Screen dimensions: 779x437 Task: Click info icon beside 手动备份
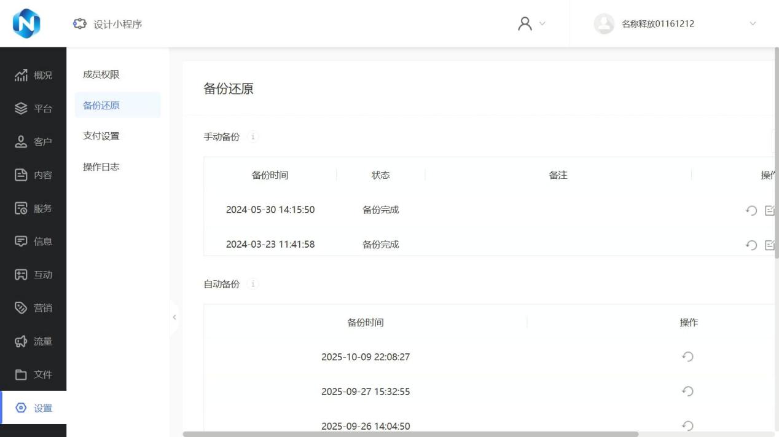[x=253, y=136]
